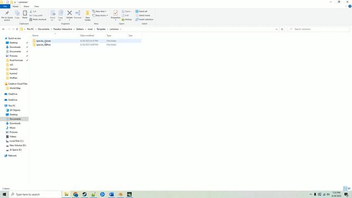Open Local Disk (C:) in sidebar

[16, 141]
